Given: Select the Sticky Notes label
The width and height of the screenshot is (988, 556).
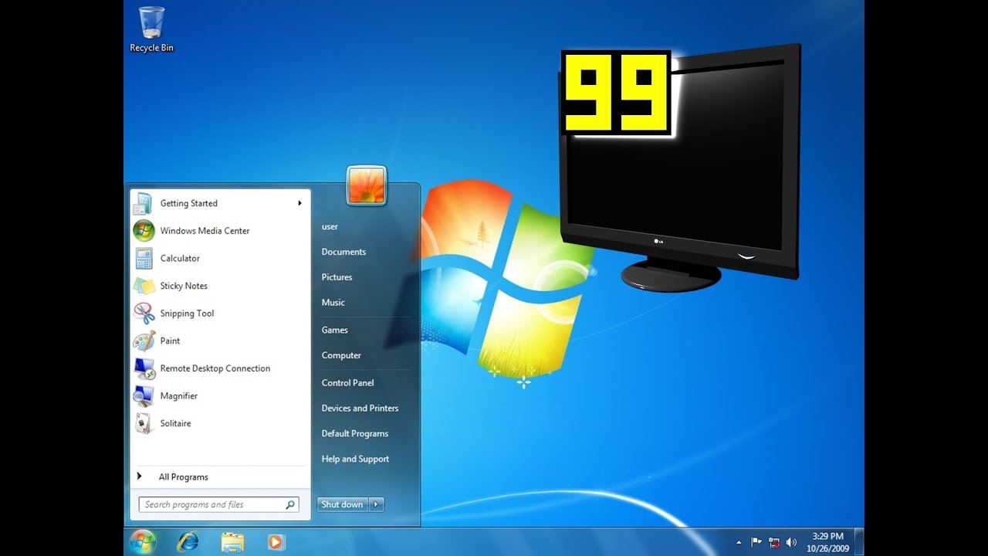Looking at the screenshot, I should [x=184, y=286].
